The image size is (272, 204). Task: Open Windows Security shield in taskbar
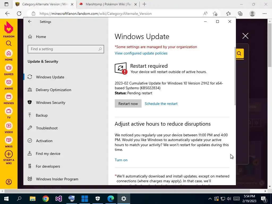tap(98, 199)
